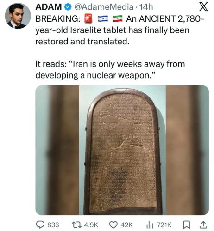The image size is (214, 231).
Task: Open the view analytics bars icon
Action: [x=150, y=225]
